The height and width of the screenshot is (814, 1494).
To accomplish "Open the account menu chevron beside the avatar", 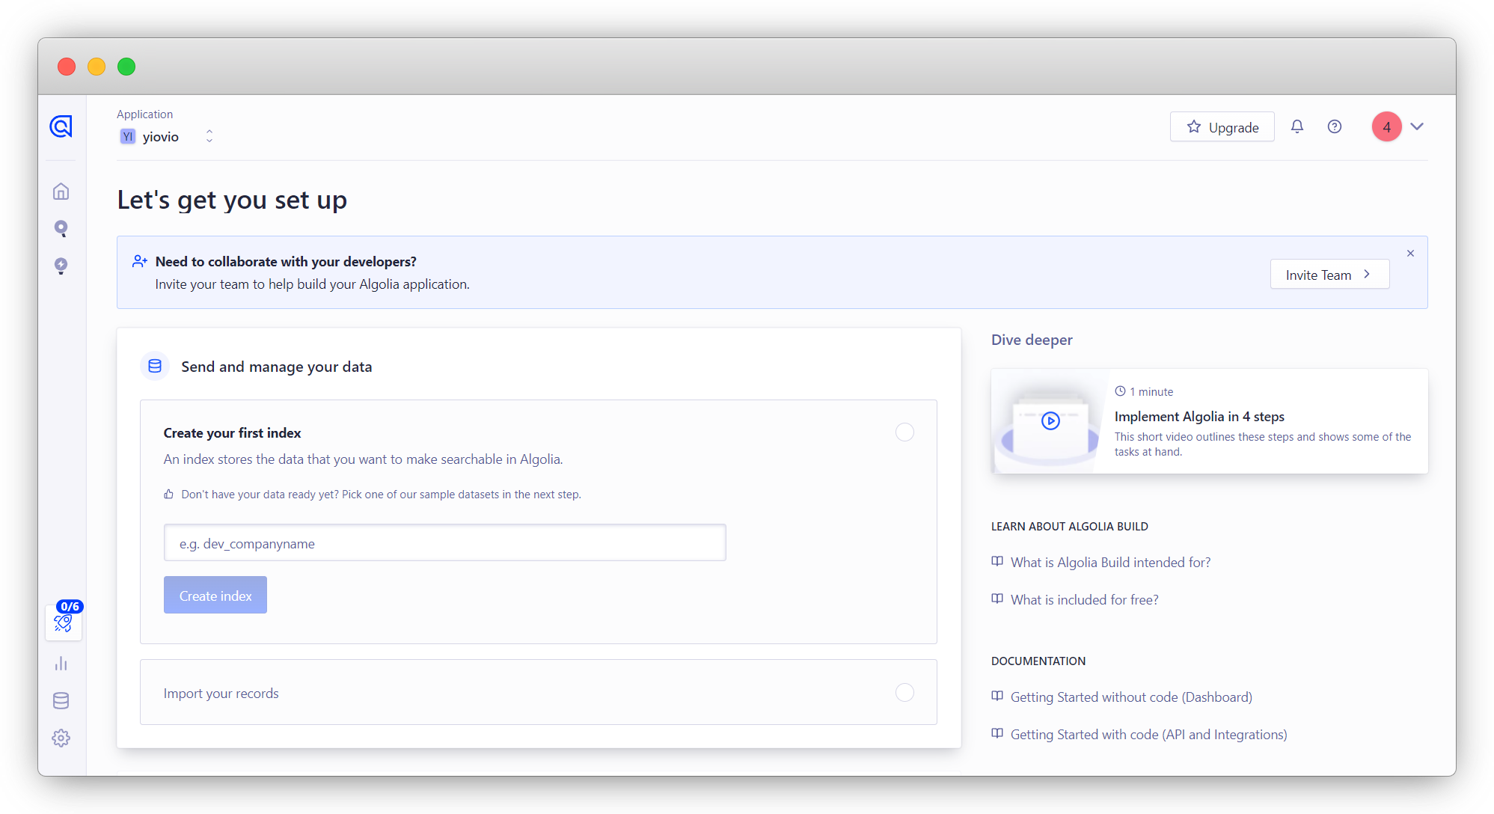I will point(1418,126).
